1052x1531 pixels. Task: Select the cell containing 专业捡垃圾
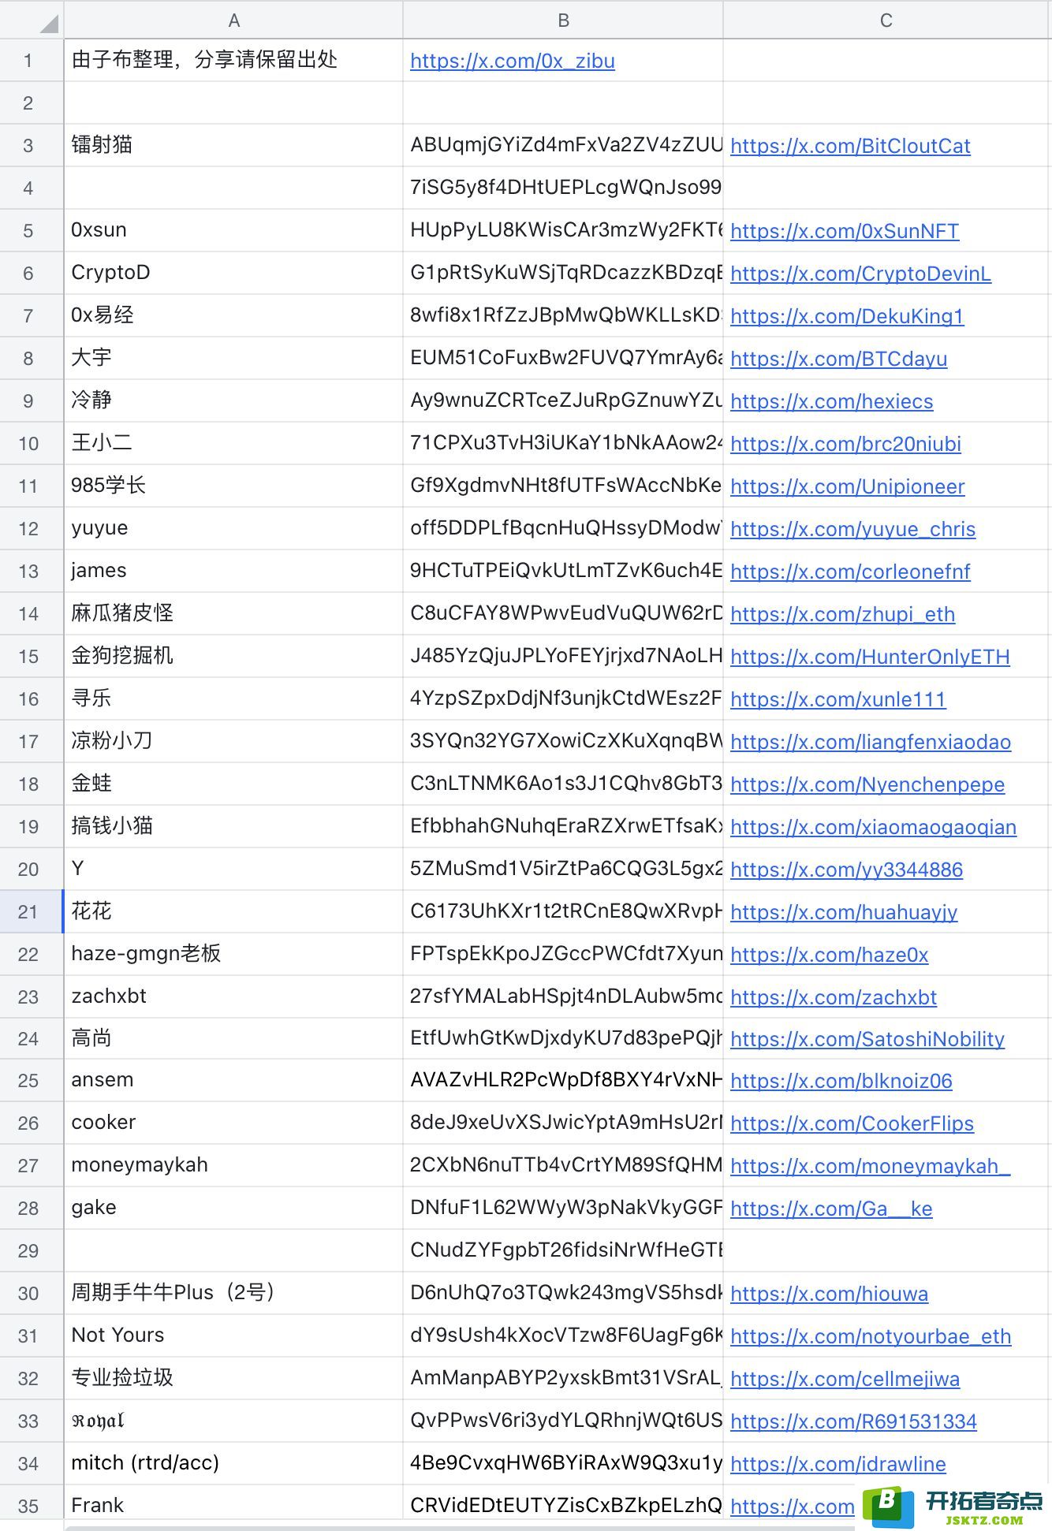point(233,1378)
